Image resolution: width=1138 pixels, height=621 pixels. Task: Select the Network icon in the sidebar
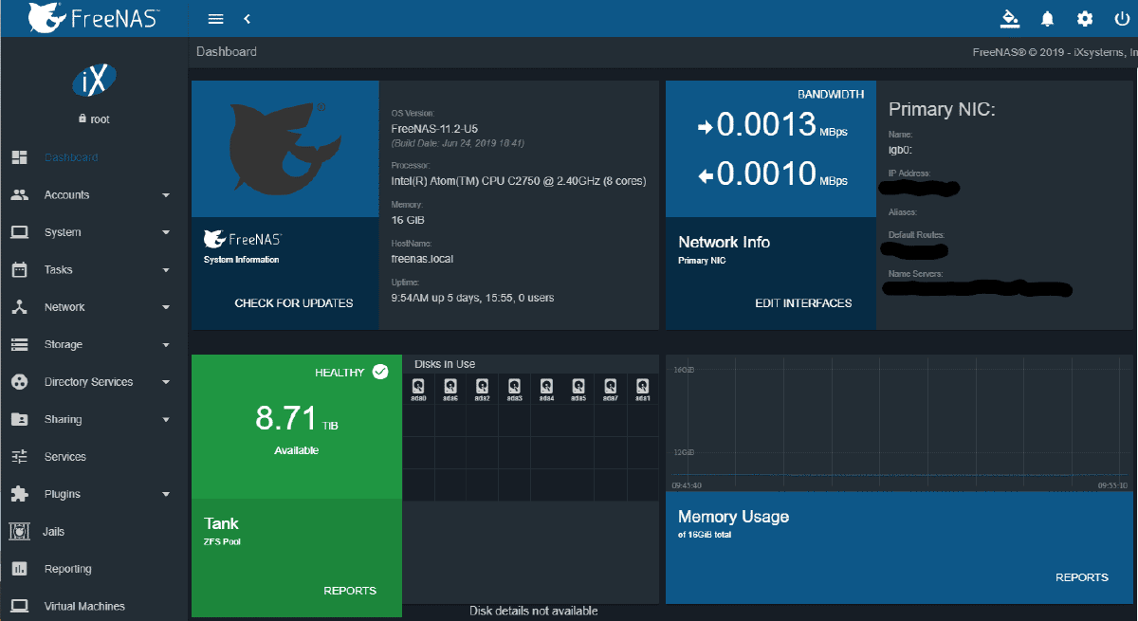tap(21, 306)
